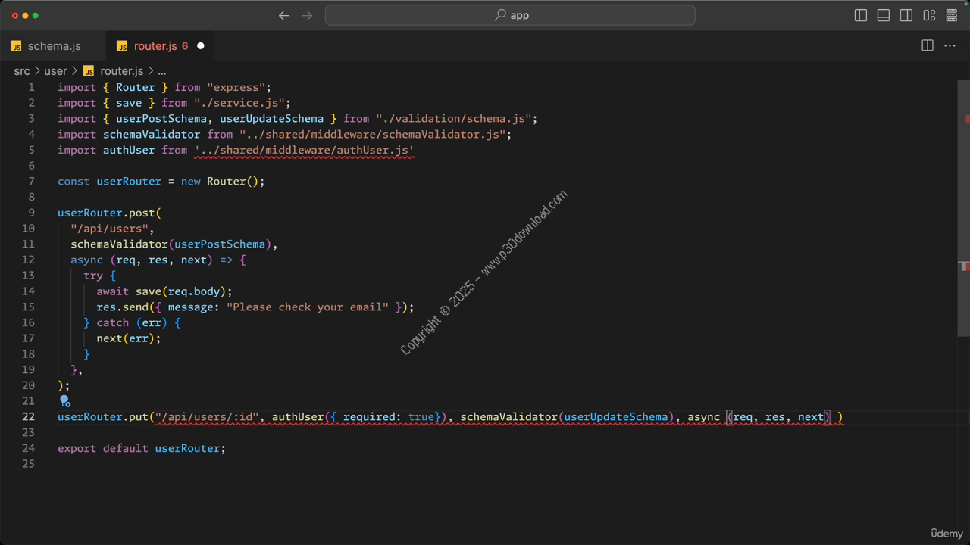
Task: Click the "/api/users/:id" route string
Action: (207, 417)
